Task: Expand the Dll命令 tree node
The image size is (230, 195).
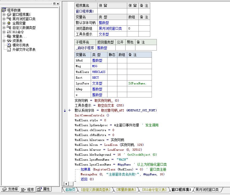Action: click(4, 32)
